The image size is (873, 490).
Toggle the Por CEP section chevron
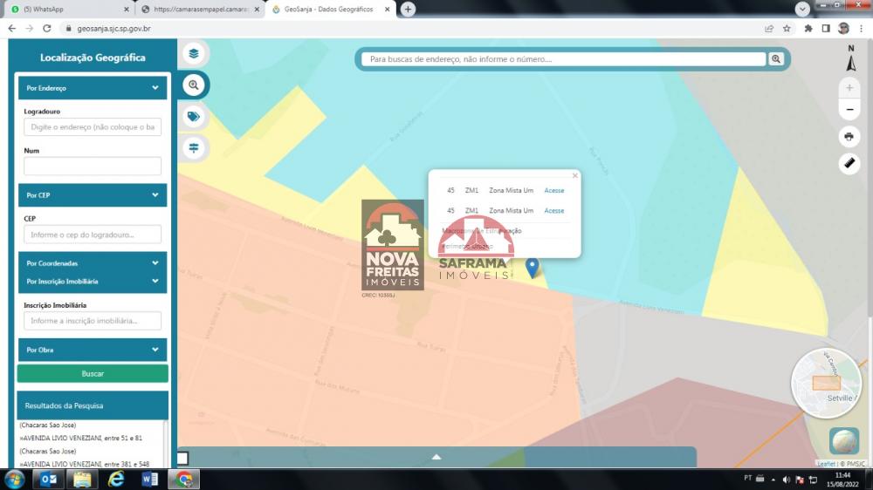(x=155, y=195)
